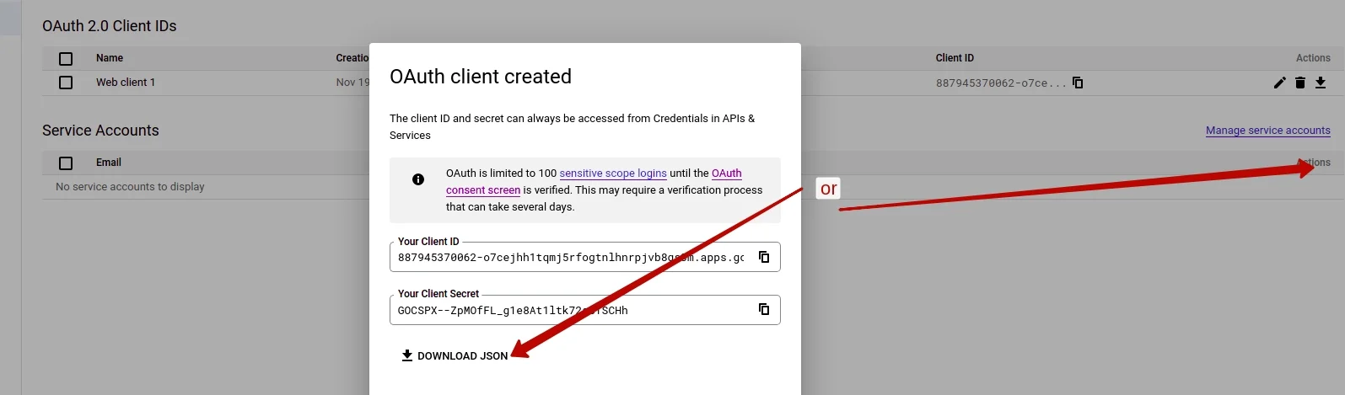
Task: Click the OAuth 2.0 Client IDs heading
Action: click(x=110, y=26)
